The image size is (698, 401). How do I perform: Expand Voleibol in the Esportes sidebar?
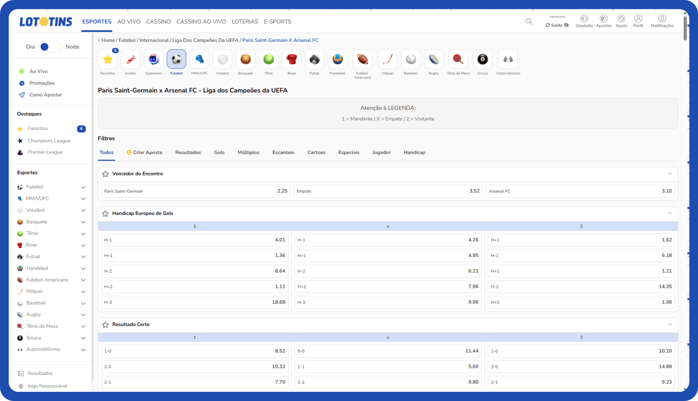pos(83,210)
